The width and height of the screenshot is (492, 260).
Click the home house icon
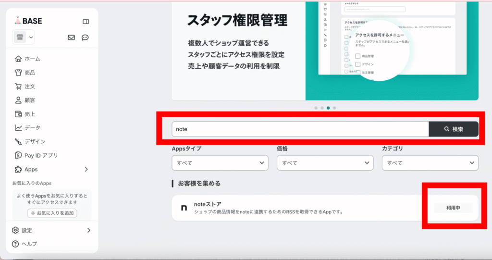pos(18,59)
